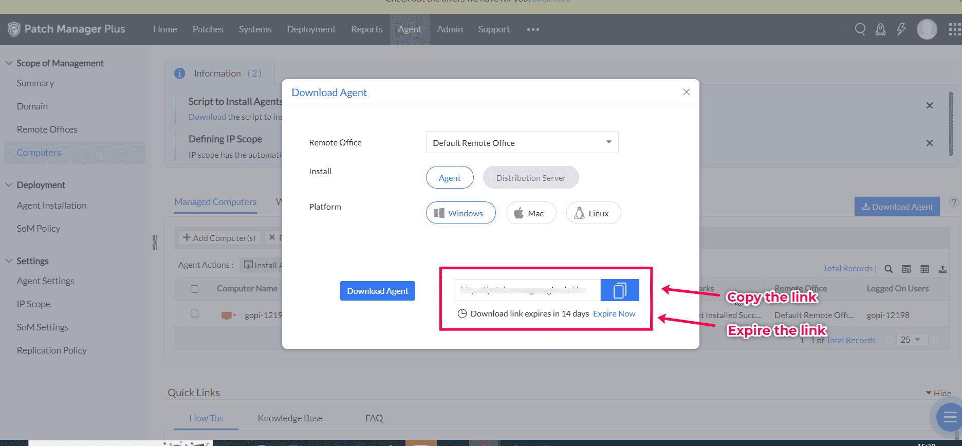Switch to the FAQ tab
962x446 pixels.
point(374,418)
